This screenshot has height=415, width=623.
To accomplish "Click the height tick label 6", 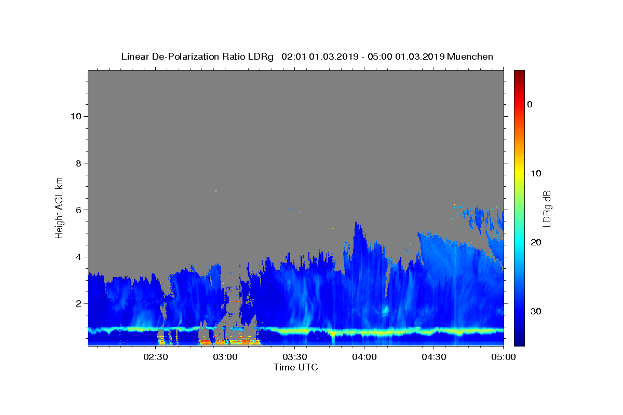I will click(x=78, y=210).
